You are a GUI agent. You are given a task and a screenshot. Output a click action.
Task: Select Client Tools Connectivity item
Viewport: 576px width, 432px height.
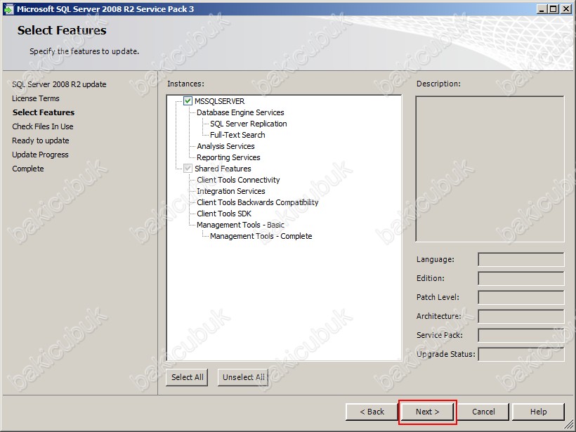coord(238,180)
